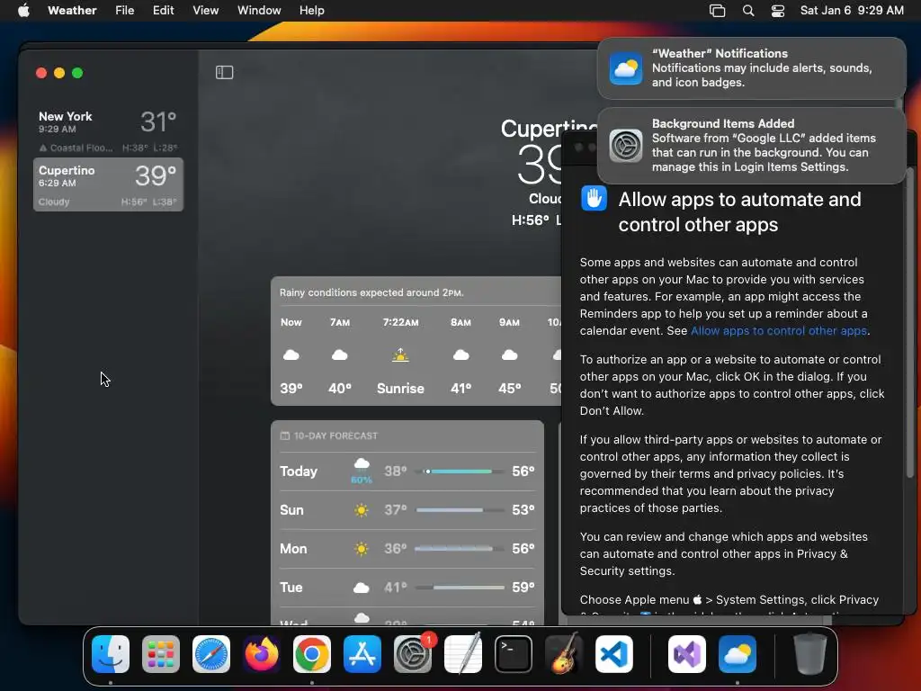This screenshot has height=691, width=921.
Task: Click 'Rainy conditions expected around 2PM' text
Action: point(371,292)
